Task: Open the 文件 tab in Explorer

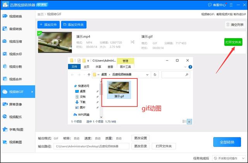Action: pyautogui.click(x=74, y=67)
